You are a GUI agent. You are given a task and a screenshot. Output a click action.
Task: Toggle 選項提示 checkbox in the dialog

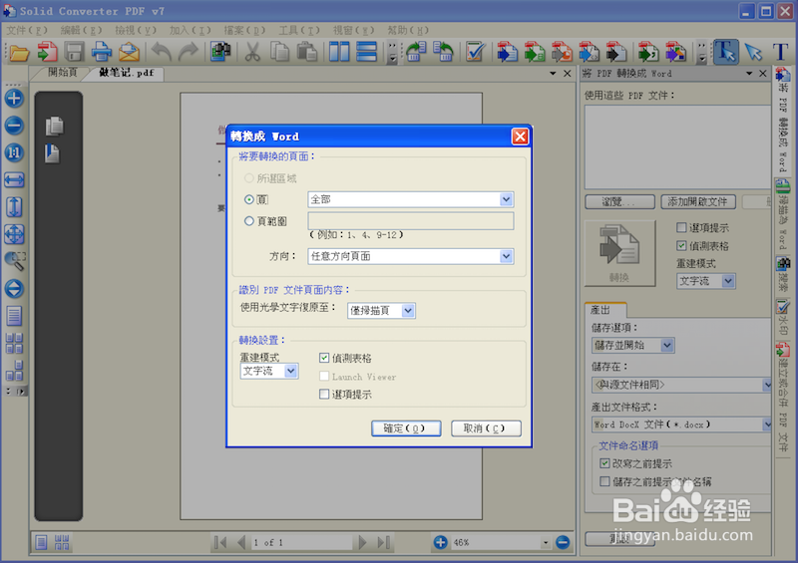pos(324,395)
